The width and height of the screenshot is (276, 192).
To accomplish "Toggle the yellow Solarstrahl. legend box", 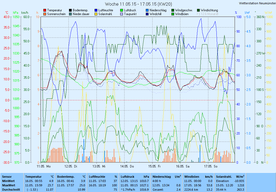I will [96, 14].
